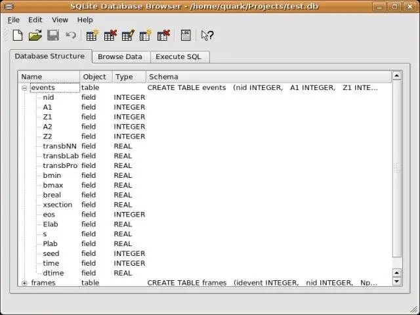Select the A2 field row
This screenshot has height=315, width=420.
pyautogui.click(x=205, y=127)
